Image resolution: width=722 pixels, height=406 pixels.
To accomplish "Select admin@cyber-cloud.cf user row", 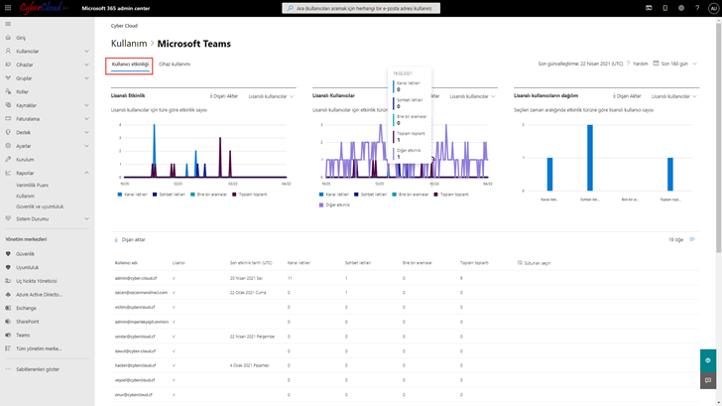I will coord(406,278).
